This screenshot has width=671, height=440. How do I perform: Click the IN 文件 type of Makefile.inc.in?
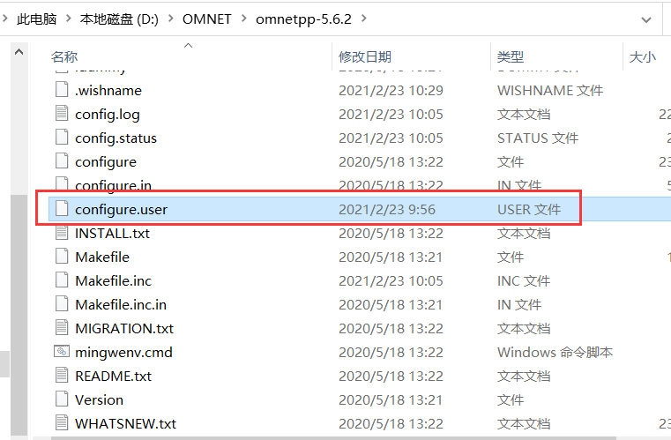click(x=519, y=305)
